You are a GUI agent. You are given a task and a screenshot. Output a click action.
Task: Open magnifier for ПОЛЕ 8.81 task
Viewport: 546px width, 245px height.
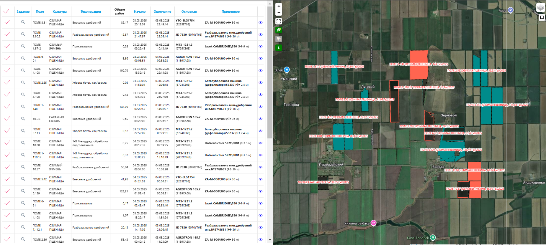pyautogui.click(x=23, y=22)
